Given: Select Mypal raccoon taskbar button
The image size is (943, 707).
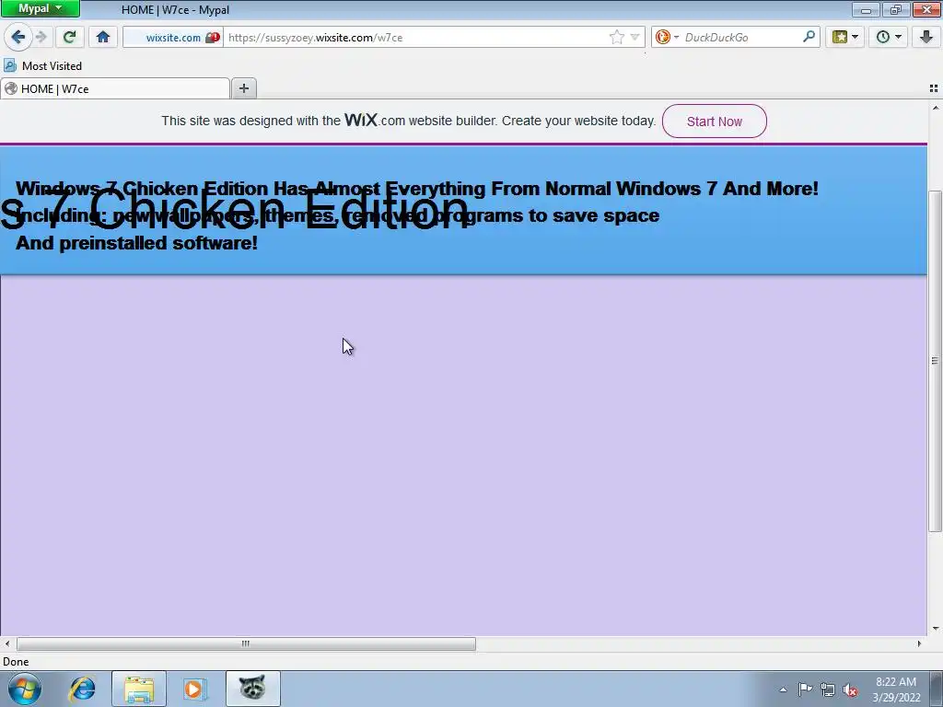Looking at the screenshot, I should tap(252, 689).
